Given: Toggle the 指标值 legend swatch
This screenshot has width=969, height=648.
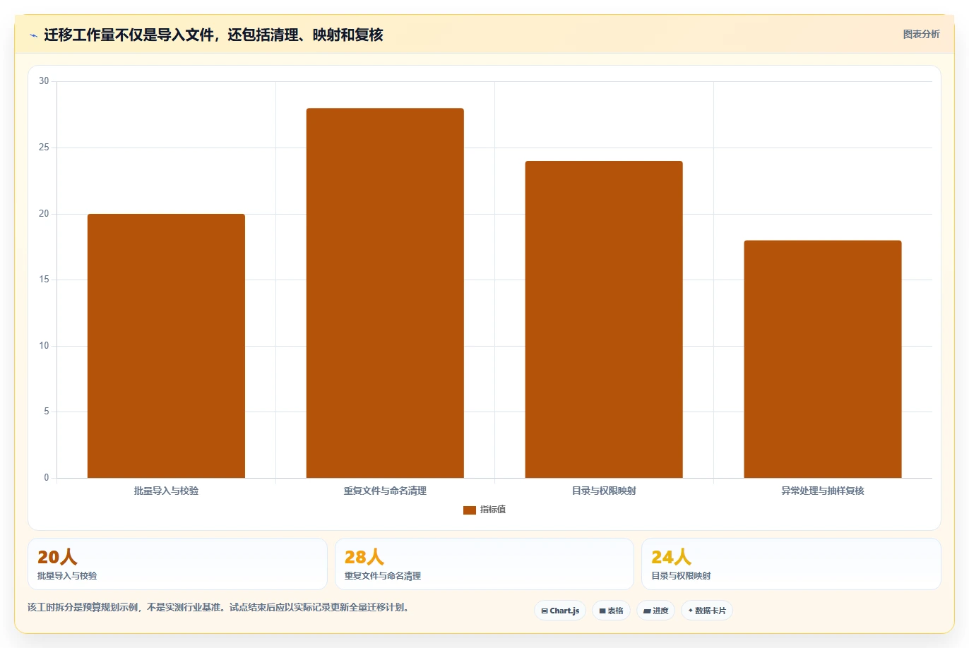Looking at the screenshot, I should (x=470, y=510).
